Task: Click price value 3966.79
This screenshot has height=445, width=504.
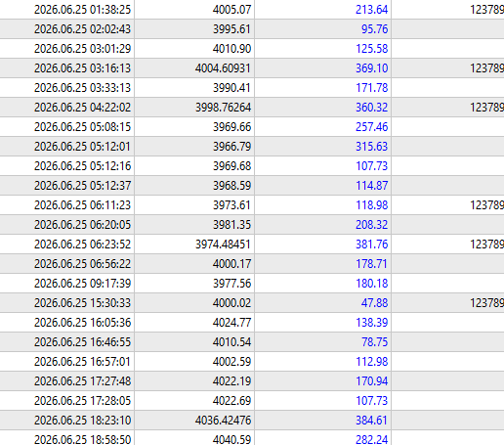Action: tap(231, 147)
